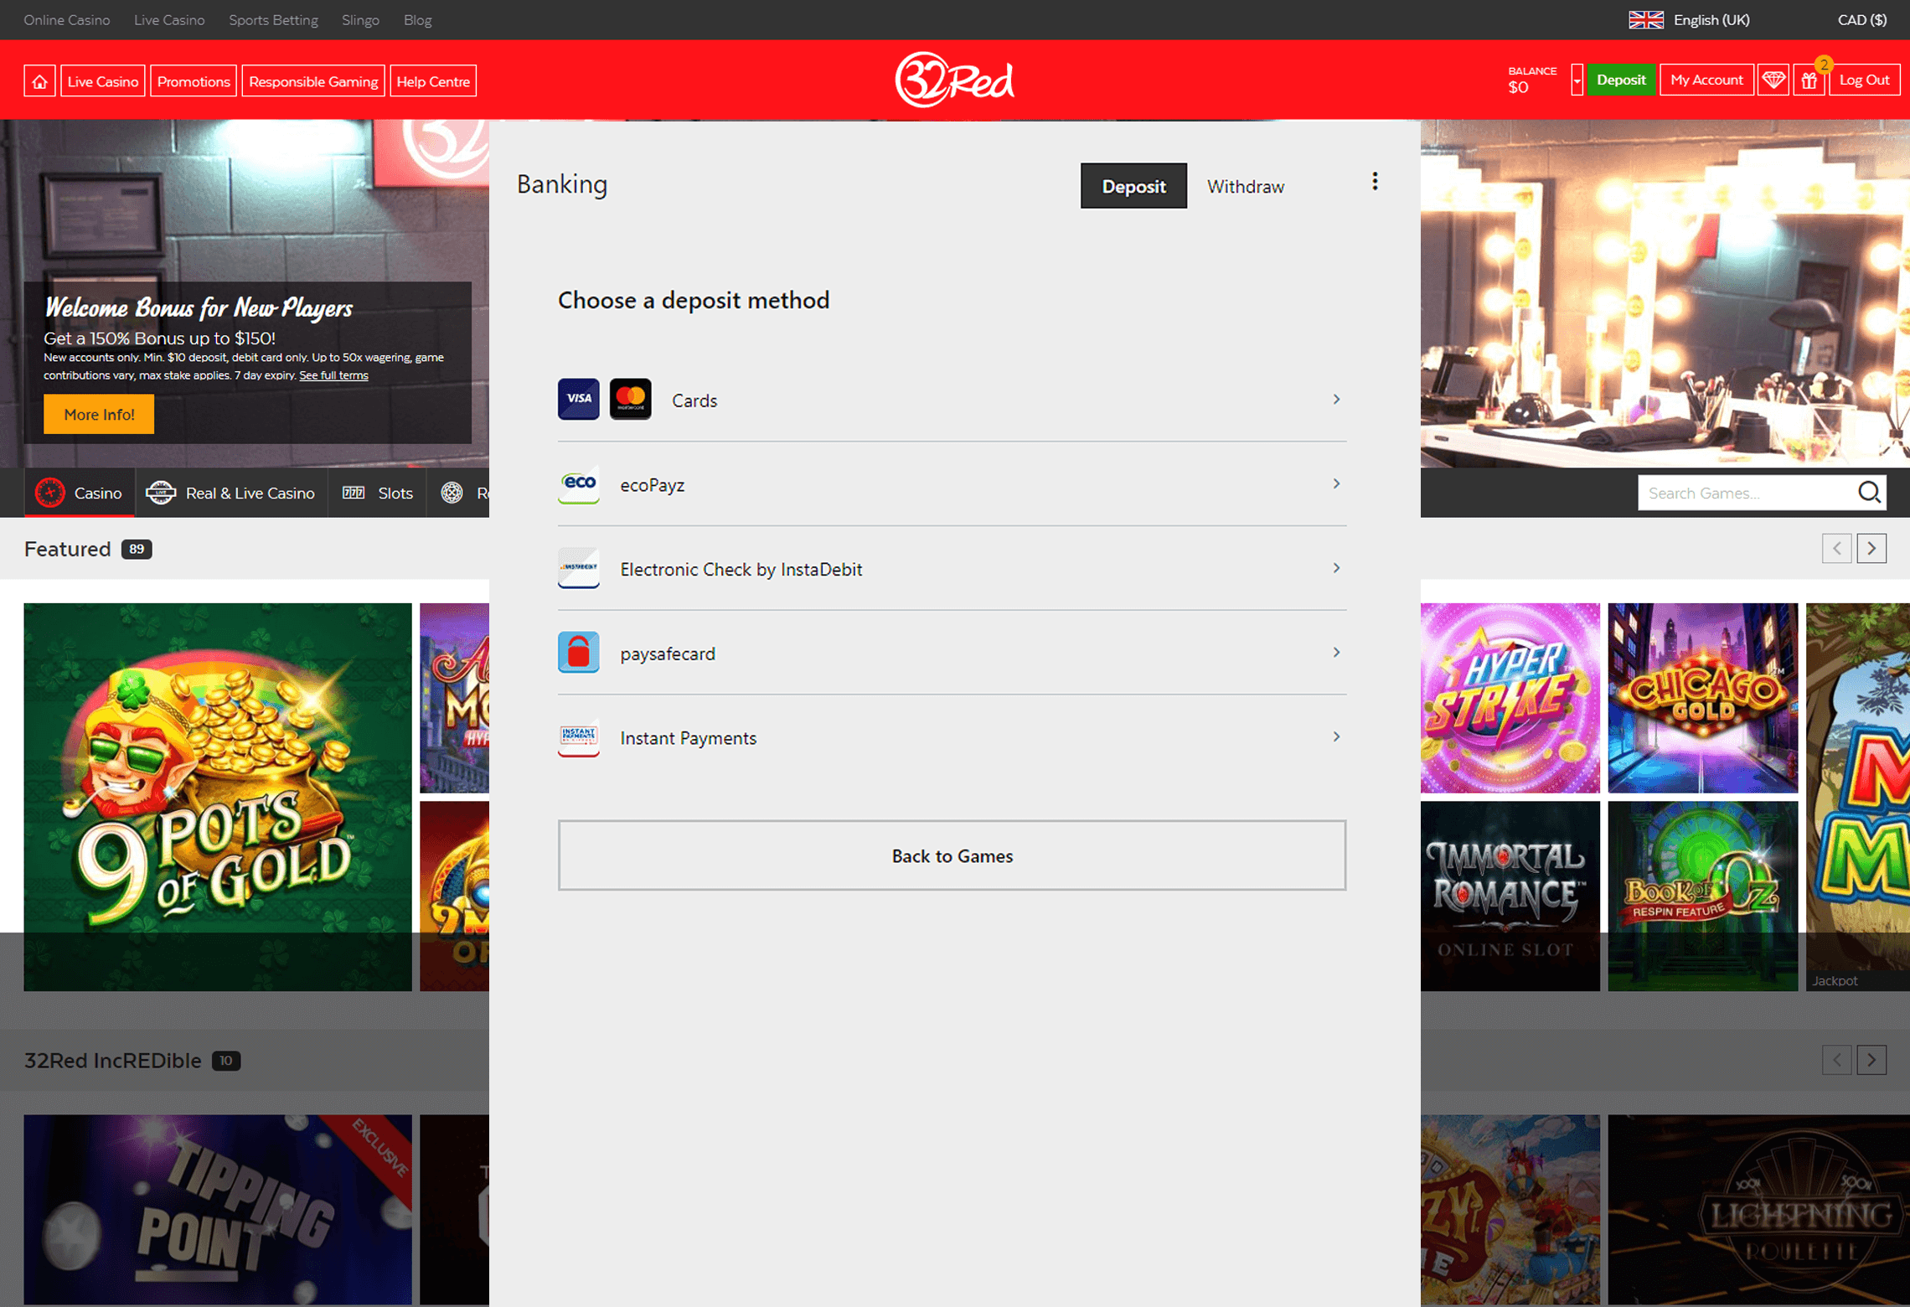Open Help Centre
1910x1307 pixels.
pyautogui.click(x=433, y=81)
